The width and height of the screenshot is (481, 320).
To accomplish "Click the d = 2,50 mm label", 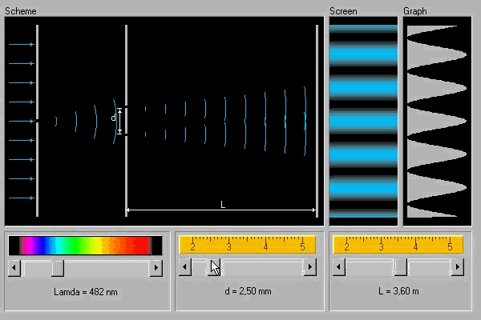I will [x=248, y=291].
